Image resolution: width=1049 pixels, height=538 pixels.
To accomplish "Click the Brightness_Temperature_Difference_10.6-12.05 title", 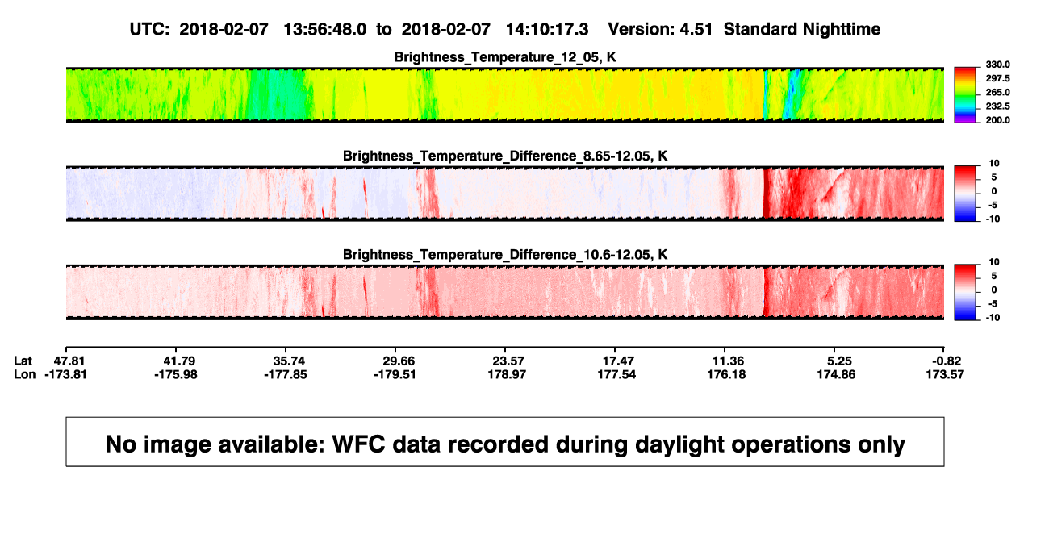I will pyautogui.click(x=505, y=255).
